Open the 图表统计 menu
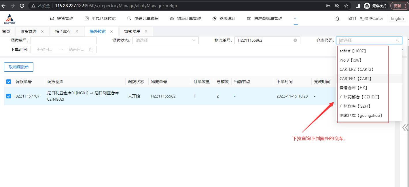409x187 pixels. pyautogui.click(x=224, y=18)
